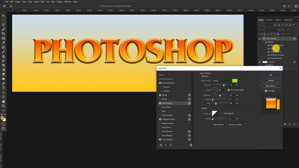This screenshot has height=168, width=299.
Task: Switch to the Properties tab
Action: pyautogui.click(x=288, y=20)
